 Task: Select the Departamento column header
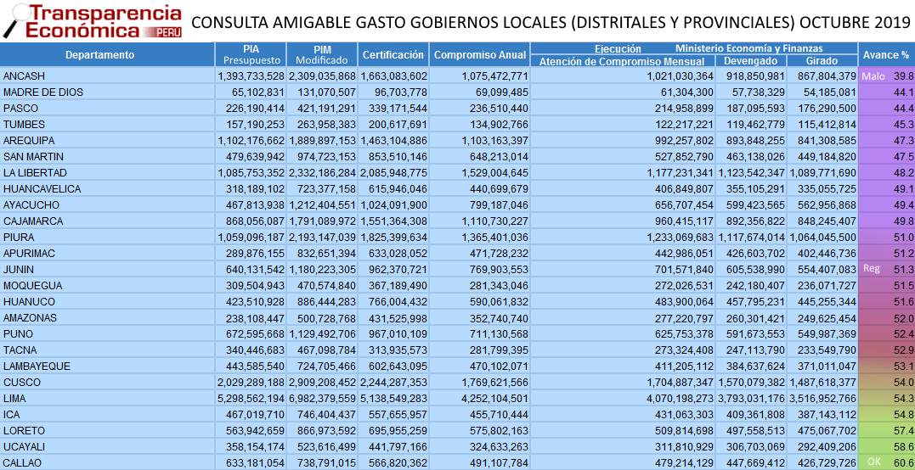[x=107, y=55]
